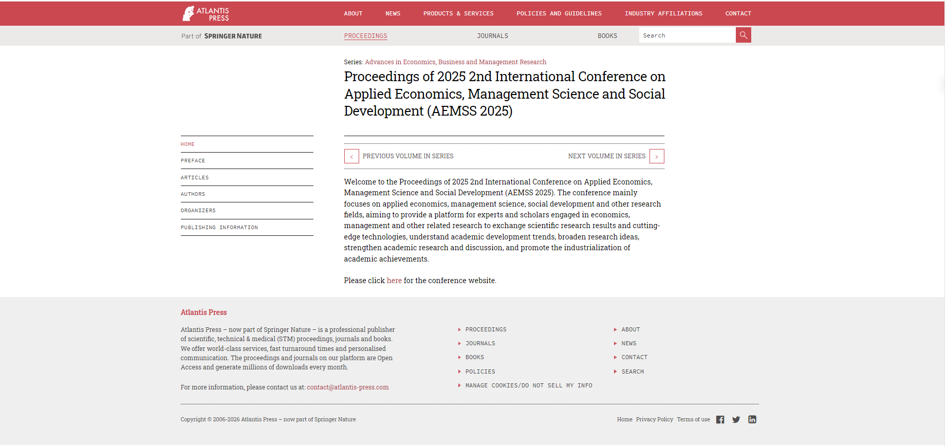Open Policies and Guidelines menu
This screenshot has height=447, width=947.
[x=559, y=13]
